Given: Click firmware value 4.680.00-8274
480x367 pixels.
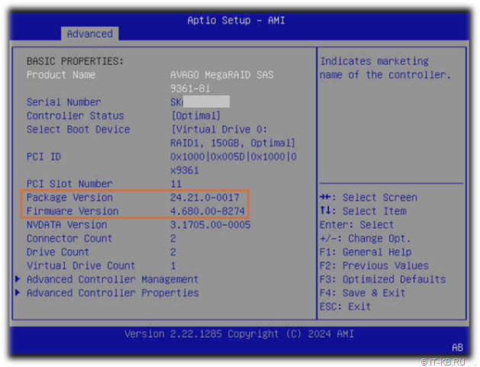Looking at the screenshot, I should coord(208,211).
